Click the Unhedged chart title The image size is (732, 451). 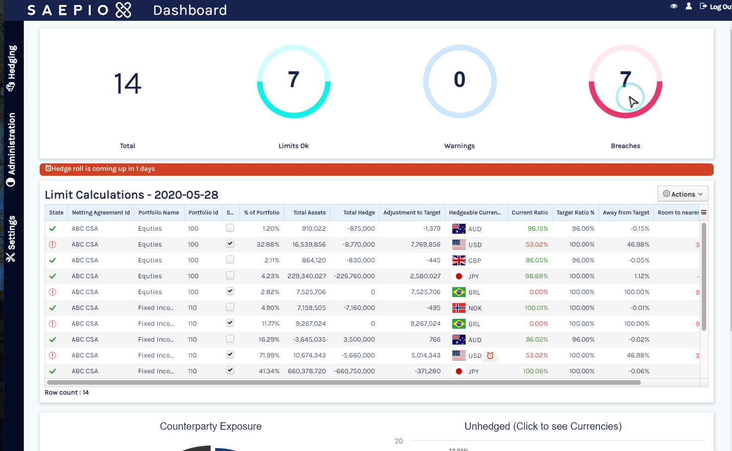tap(543, 426)
